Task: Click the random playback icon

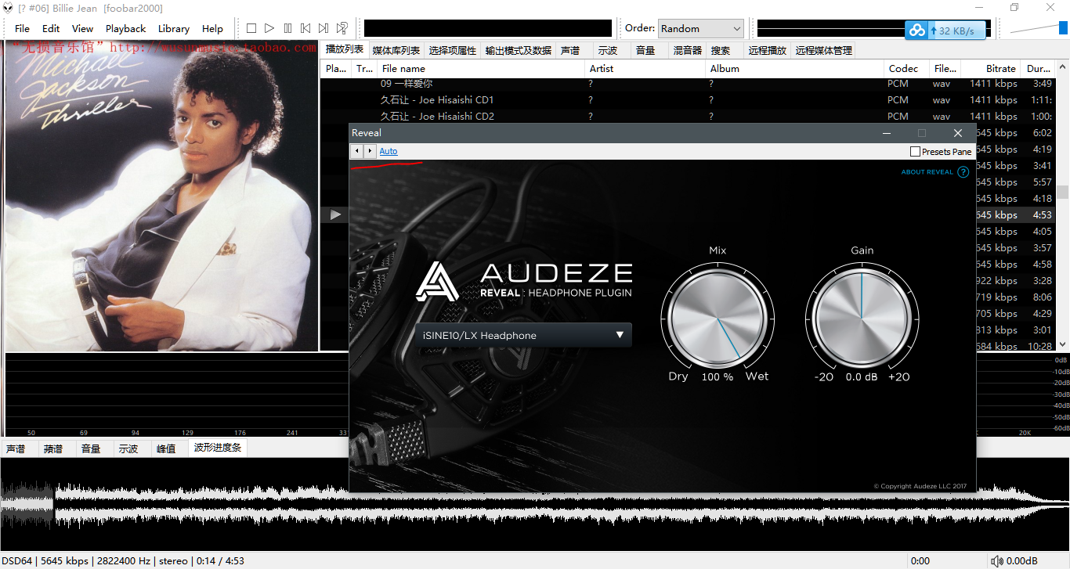Action: click(342, 28)
